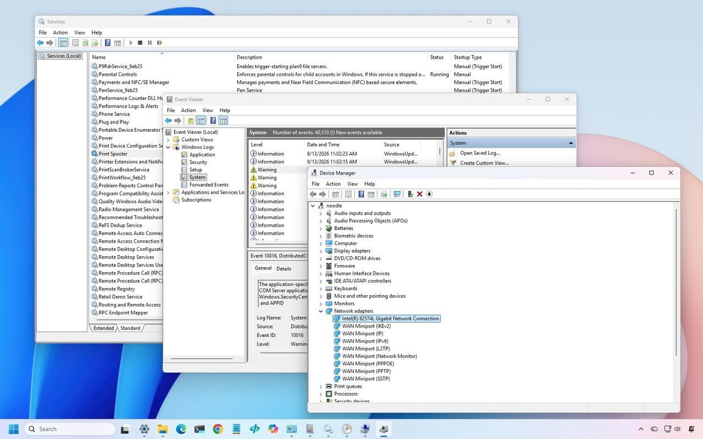
Task: Expand Applications and Services Logs
Action: [168, 193]
